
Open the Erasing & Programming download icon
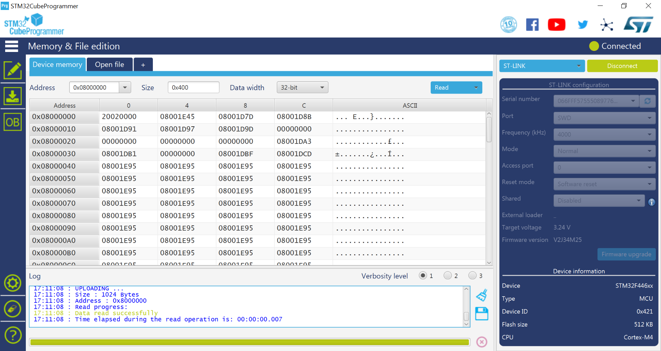(x=13, y=96)
